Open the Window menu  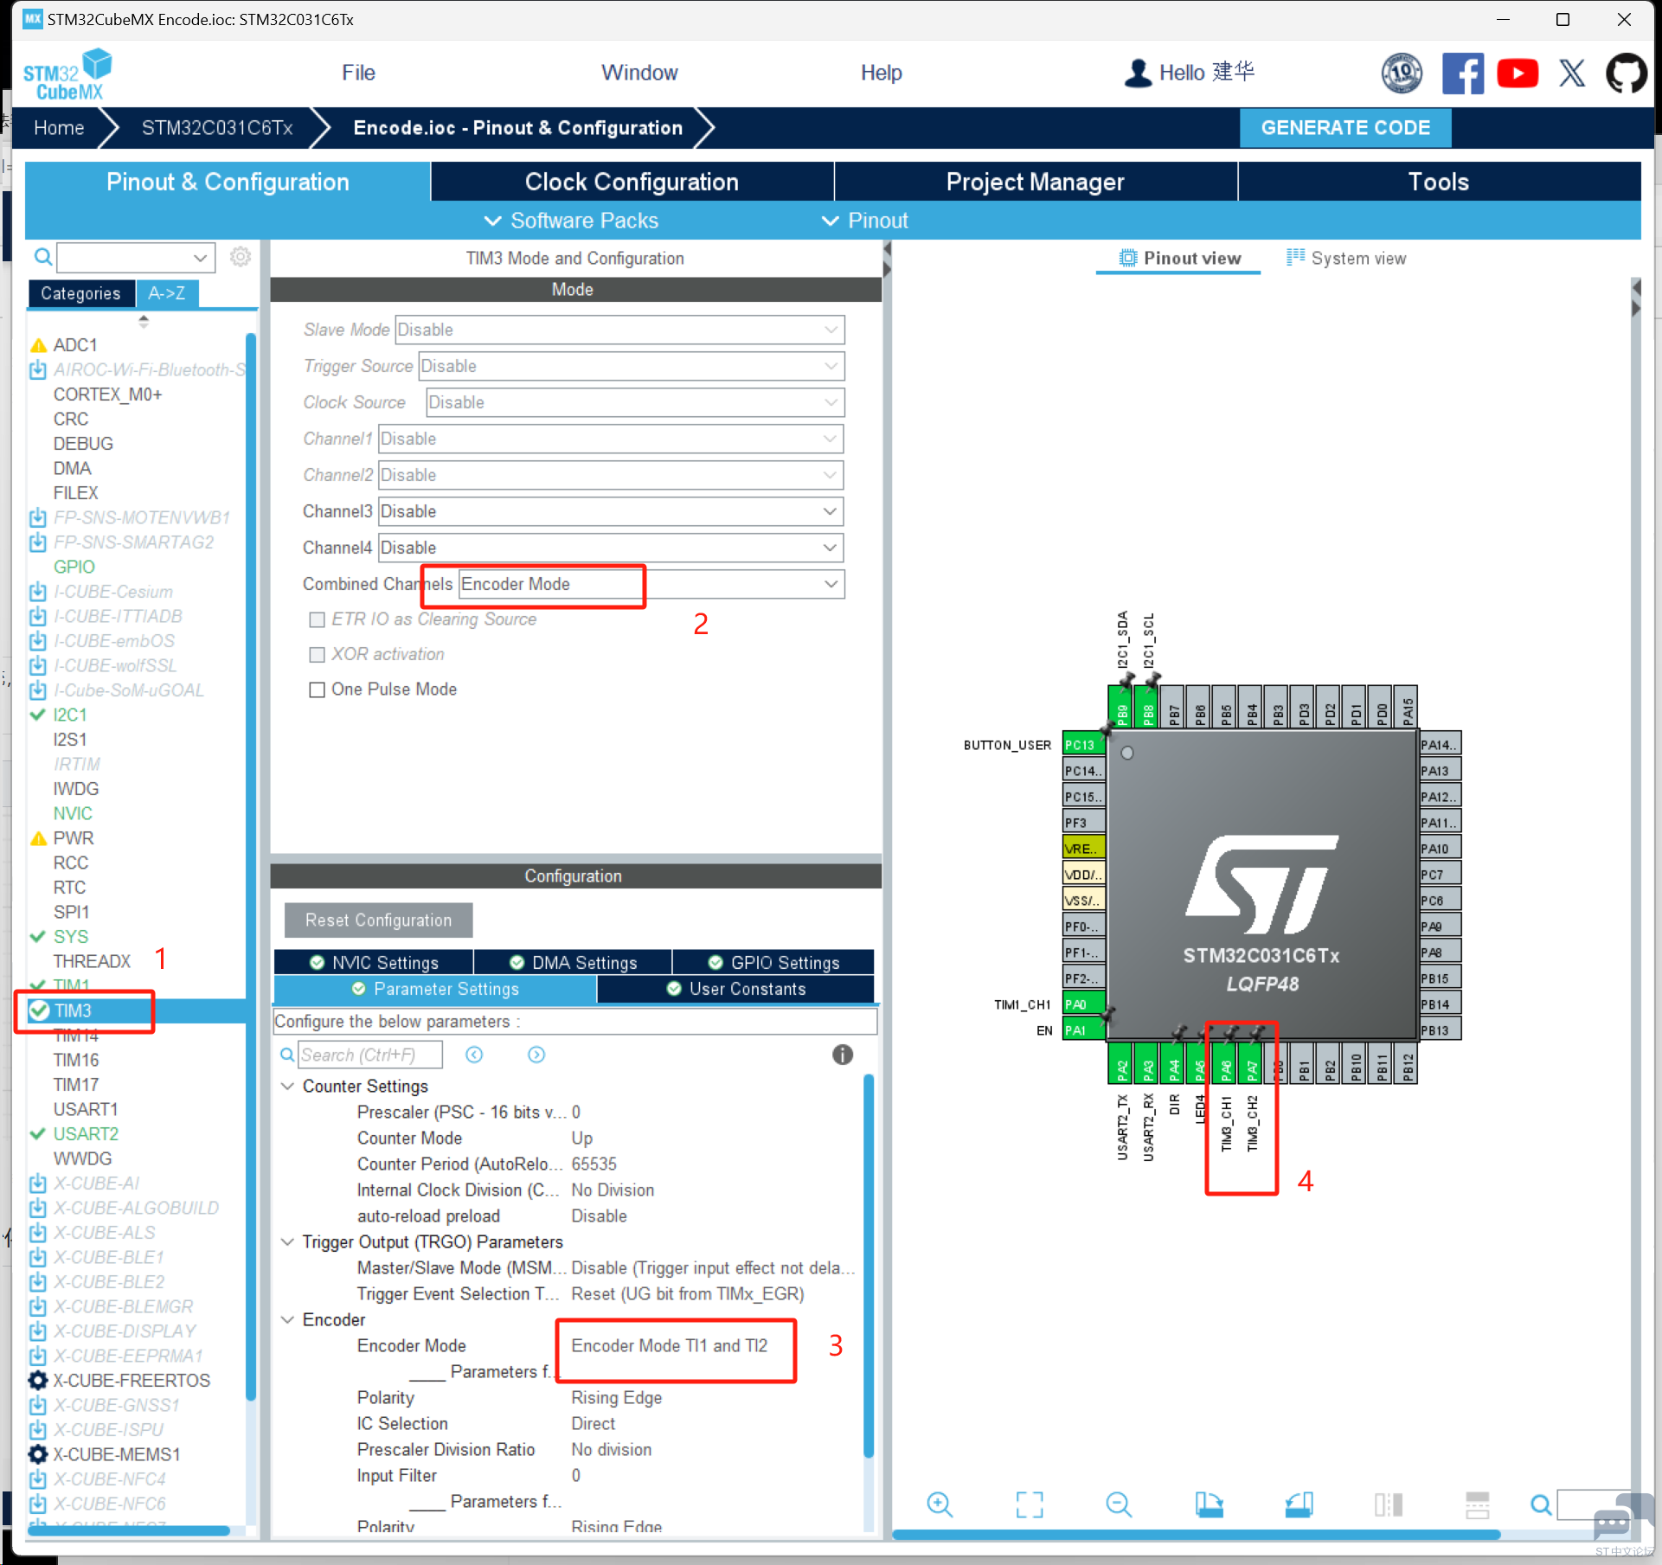(x=639, y=73)
